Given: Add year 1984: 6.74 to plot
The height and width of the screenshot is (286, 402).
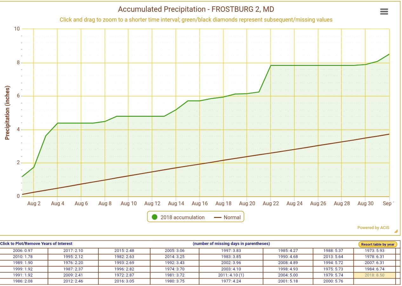Looking at the screenshot, I should [374, 269].
